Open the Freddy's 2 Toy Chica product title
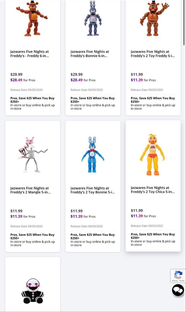The width and height of the screenshot is (186, 312). click(x=153, y=190)
